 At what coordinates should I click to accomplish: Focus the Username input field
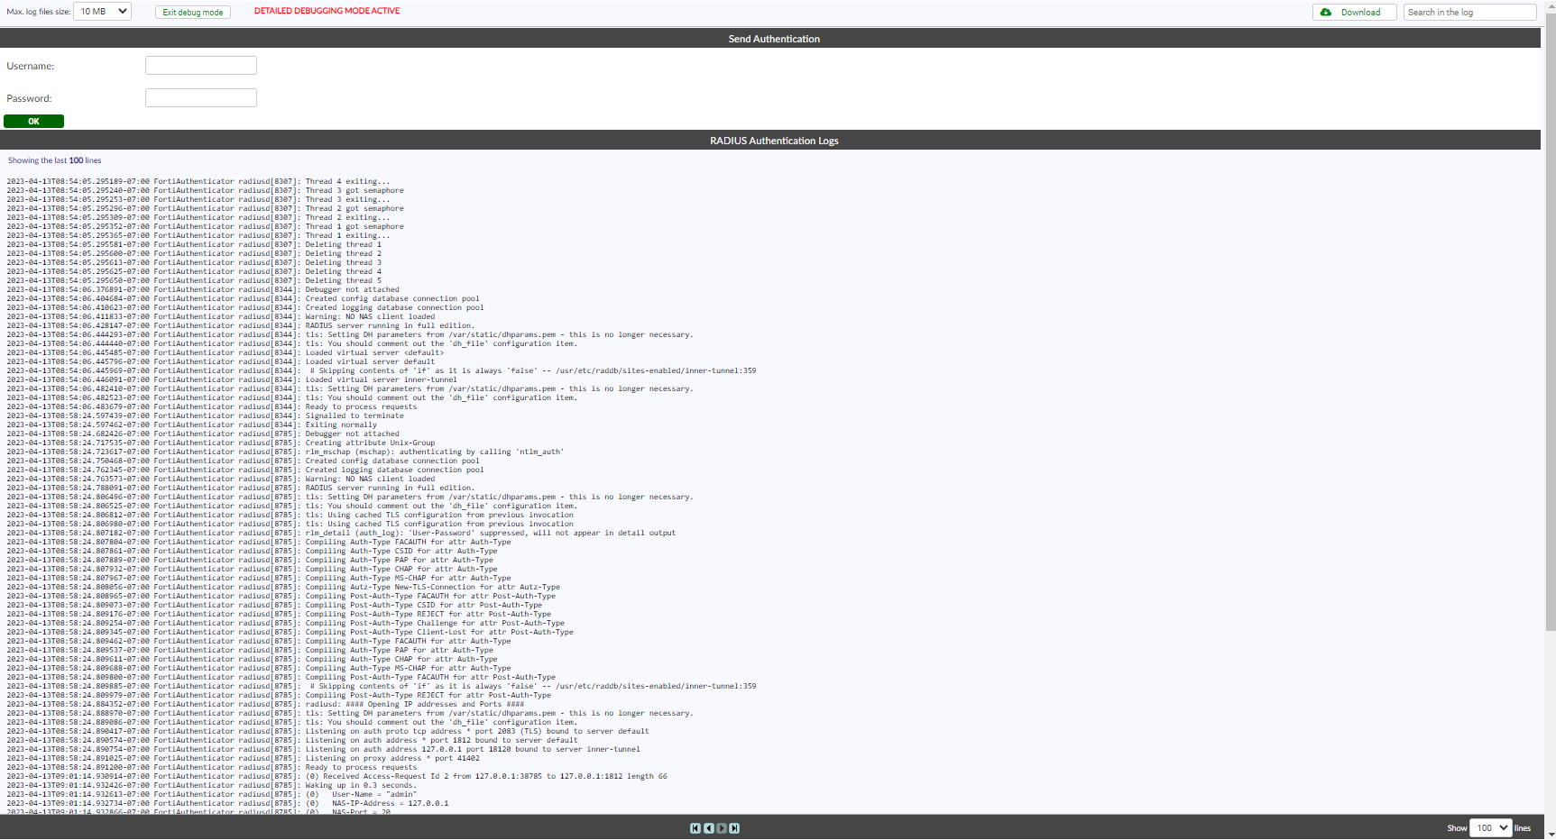point(200,65)
